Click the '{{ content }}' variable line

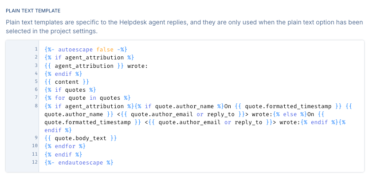[67, 82]
